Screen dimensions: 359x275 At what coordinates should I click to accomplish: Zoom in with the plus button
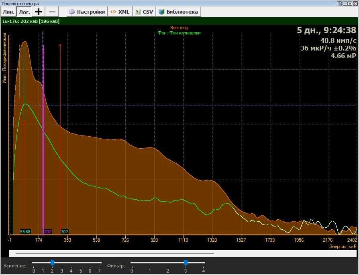click(x=39, y=12)
